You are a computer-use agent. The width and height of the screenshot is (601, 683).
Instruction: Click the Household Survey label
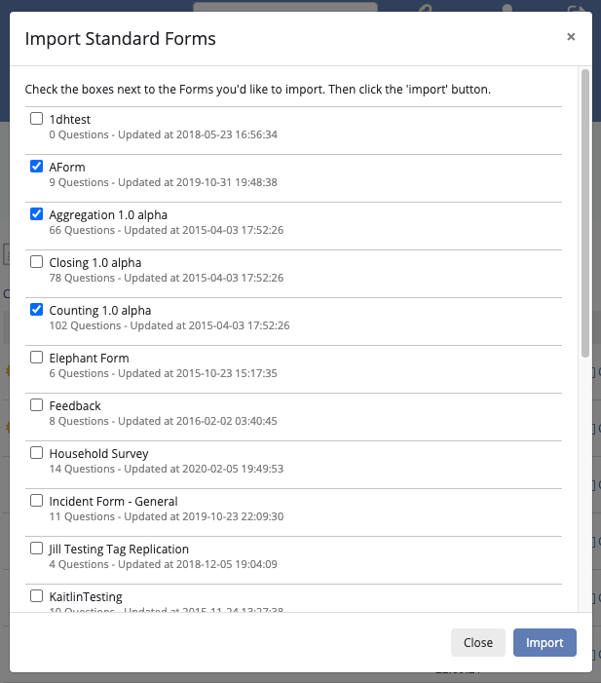[98, 454]
